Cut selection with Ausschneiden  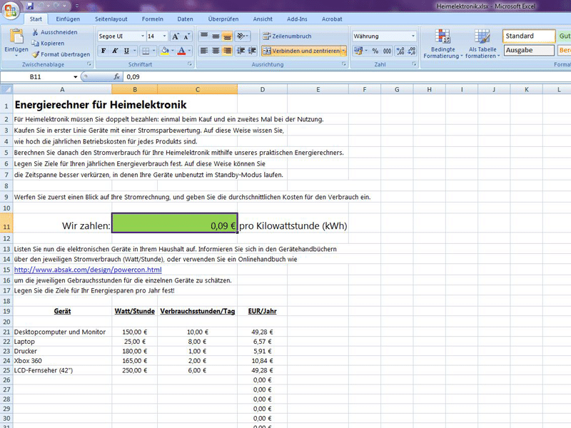pos(55,32)
